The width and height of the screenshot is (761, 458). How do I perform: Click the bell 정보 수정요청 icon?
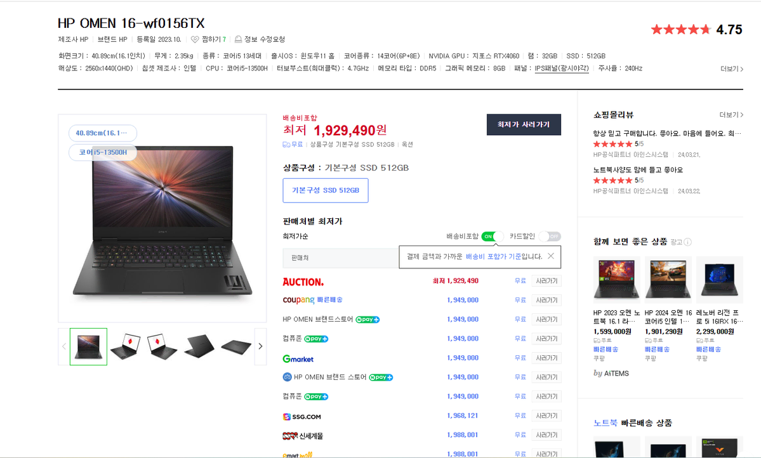[x=238, y=39]
